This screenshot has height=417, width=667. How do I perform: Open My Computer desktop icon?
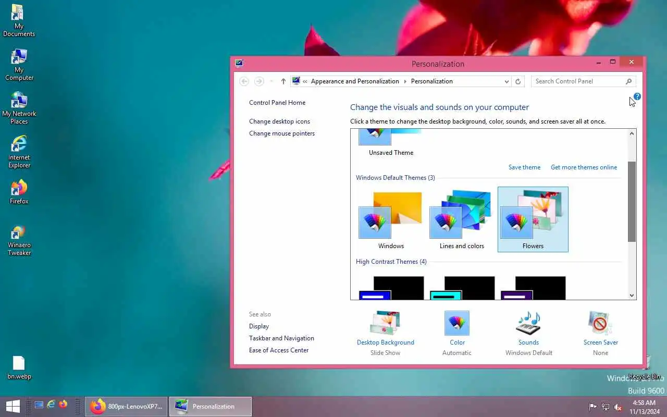point(19,65)
